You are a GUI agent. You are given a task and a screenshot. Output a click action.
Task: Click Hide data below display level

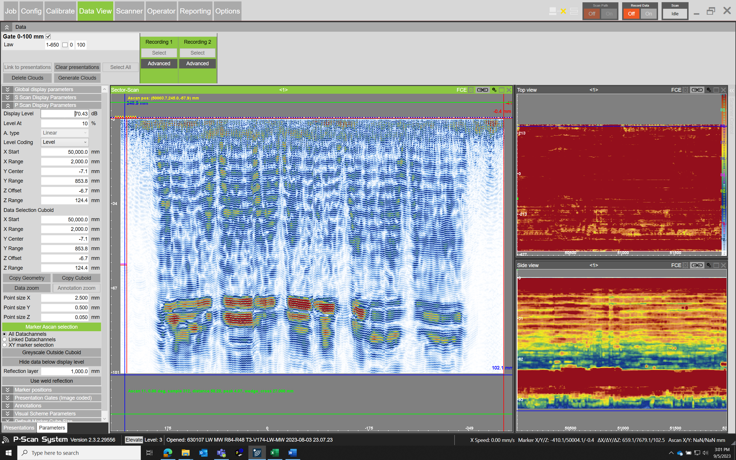pyautogui.click(x=51, y=362)
